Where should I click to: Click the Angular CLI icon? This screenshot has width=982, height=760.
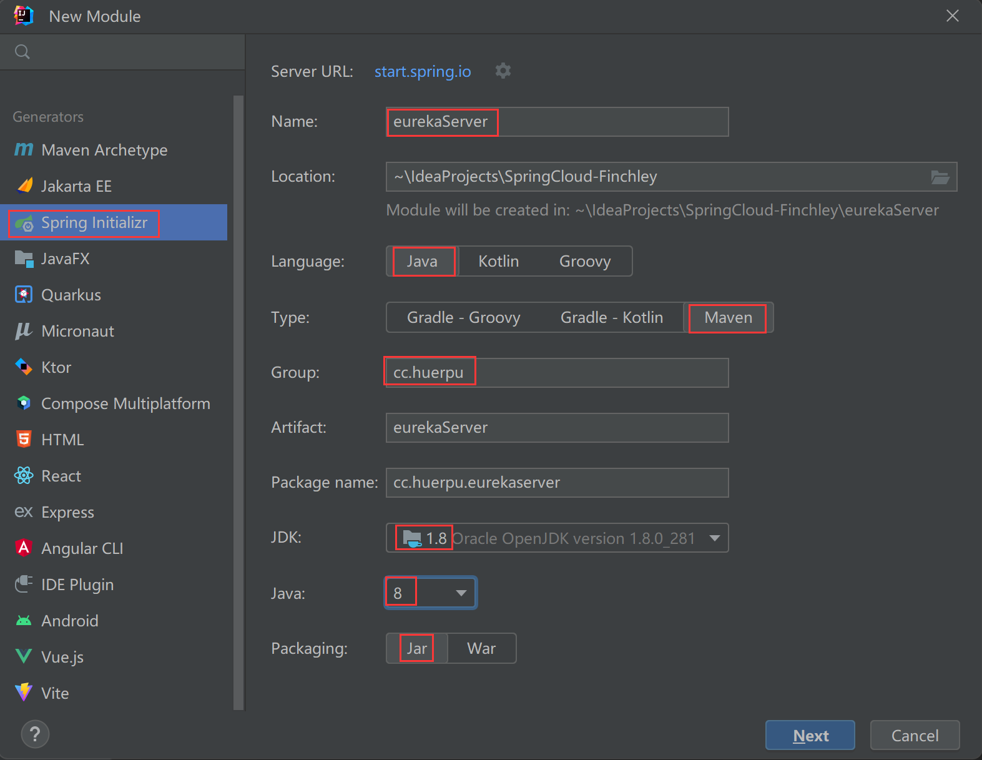[x=24, y=548]
